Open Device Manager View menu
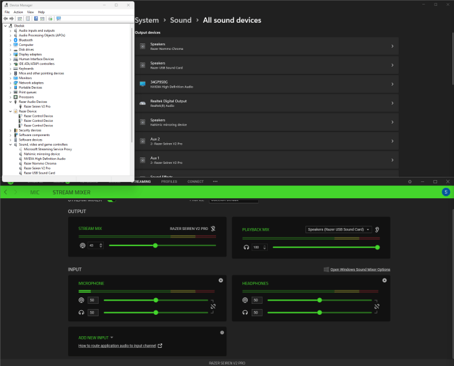This screenshot has width=454, height=366. (30, 12)
